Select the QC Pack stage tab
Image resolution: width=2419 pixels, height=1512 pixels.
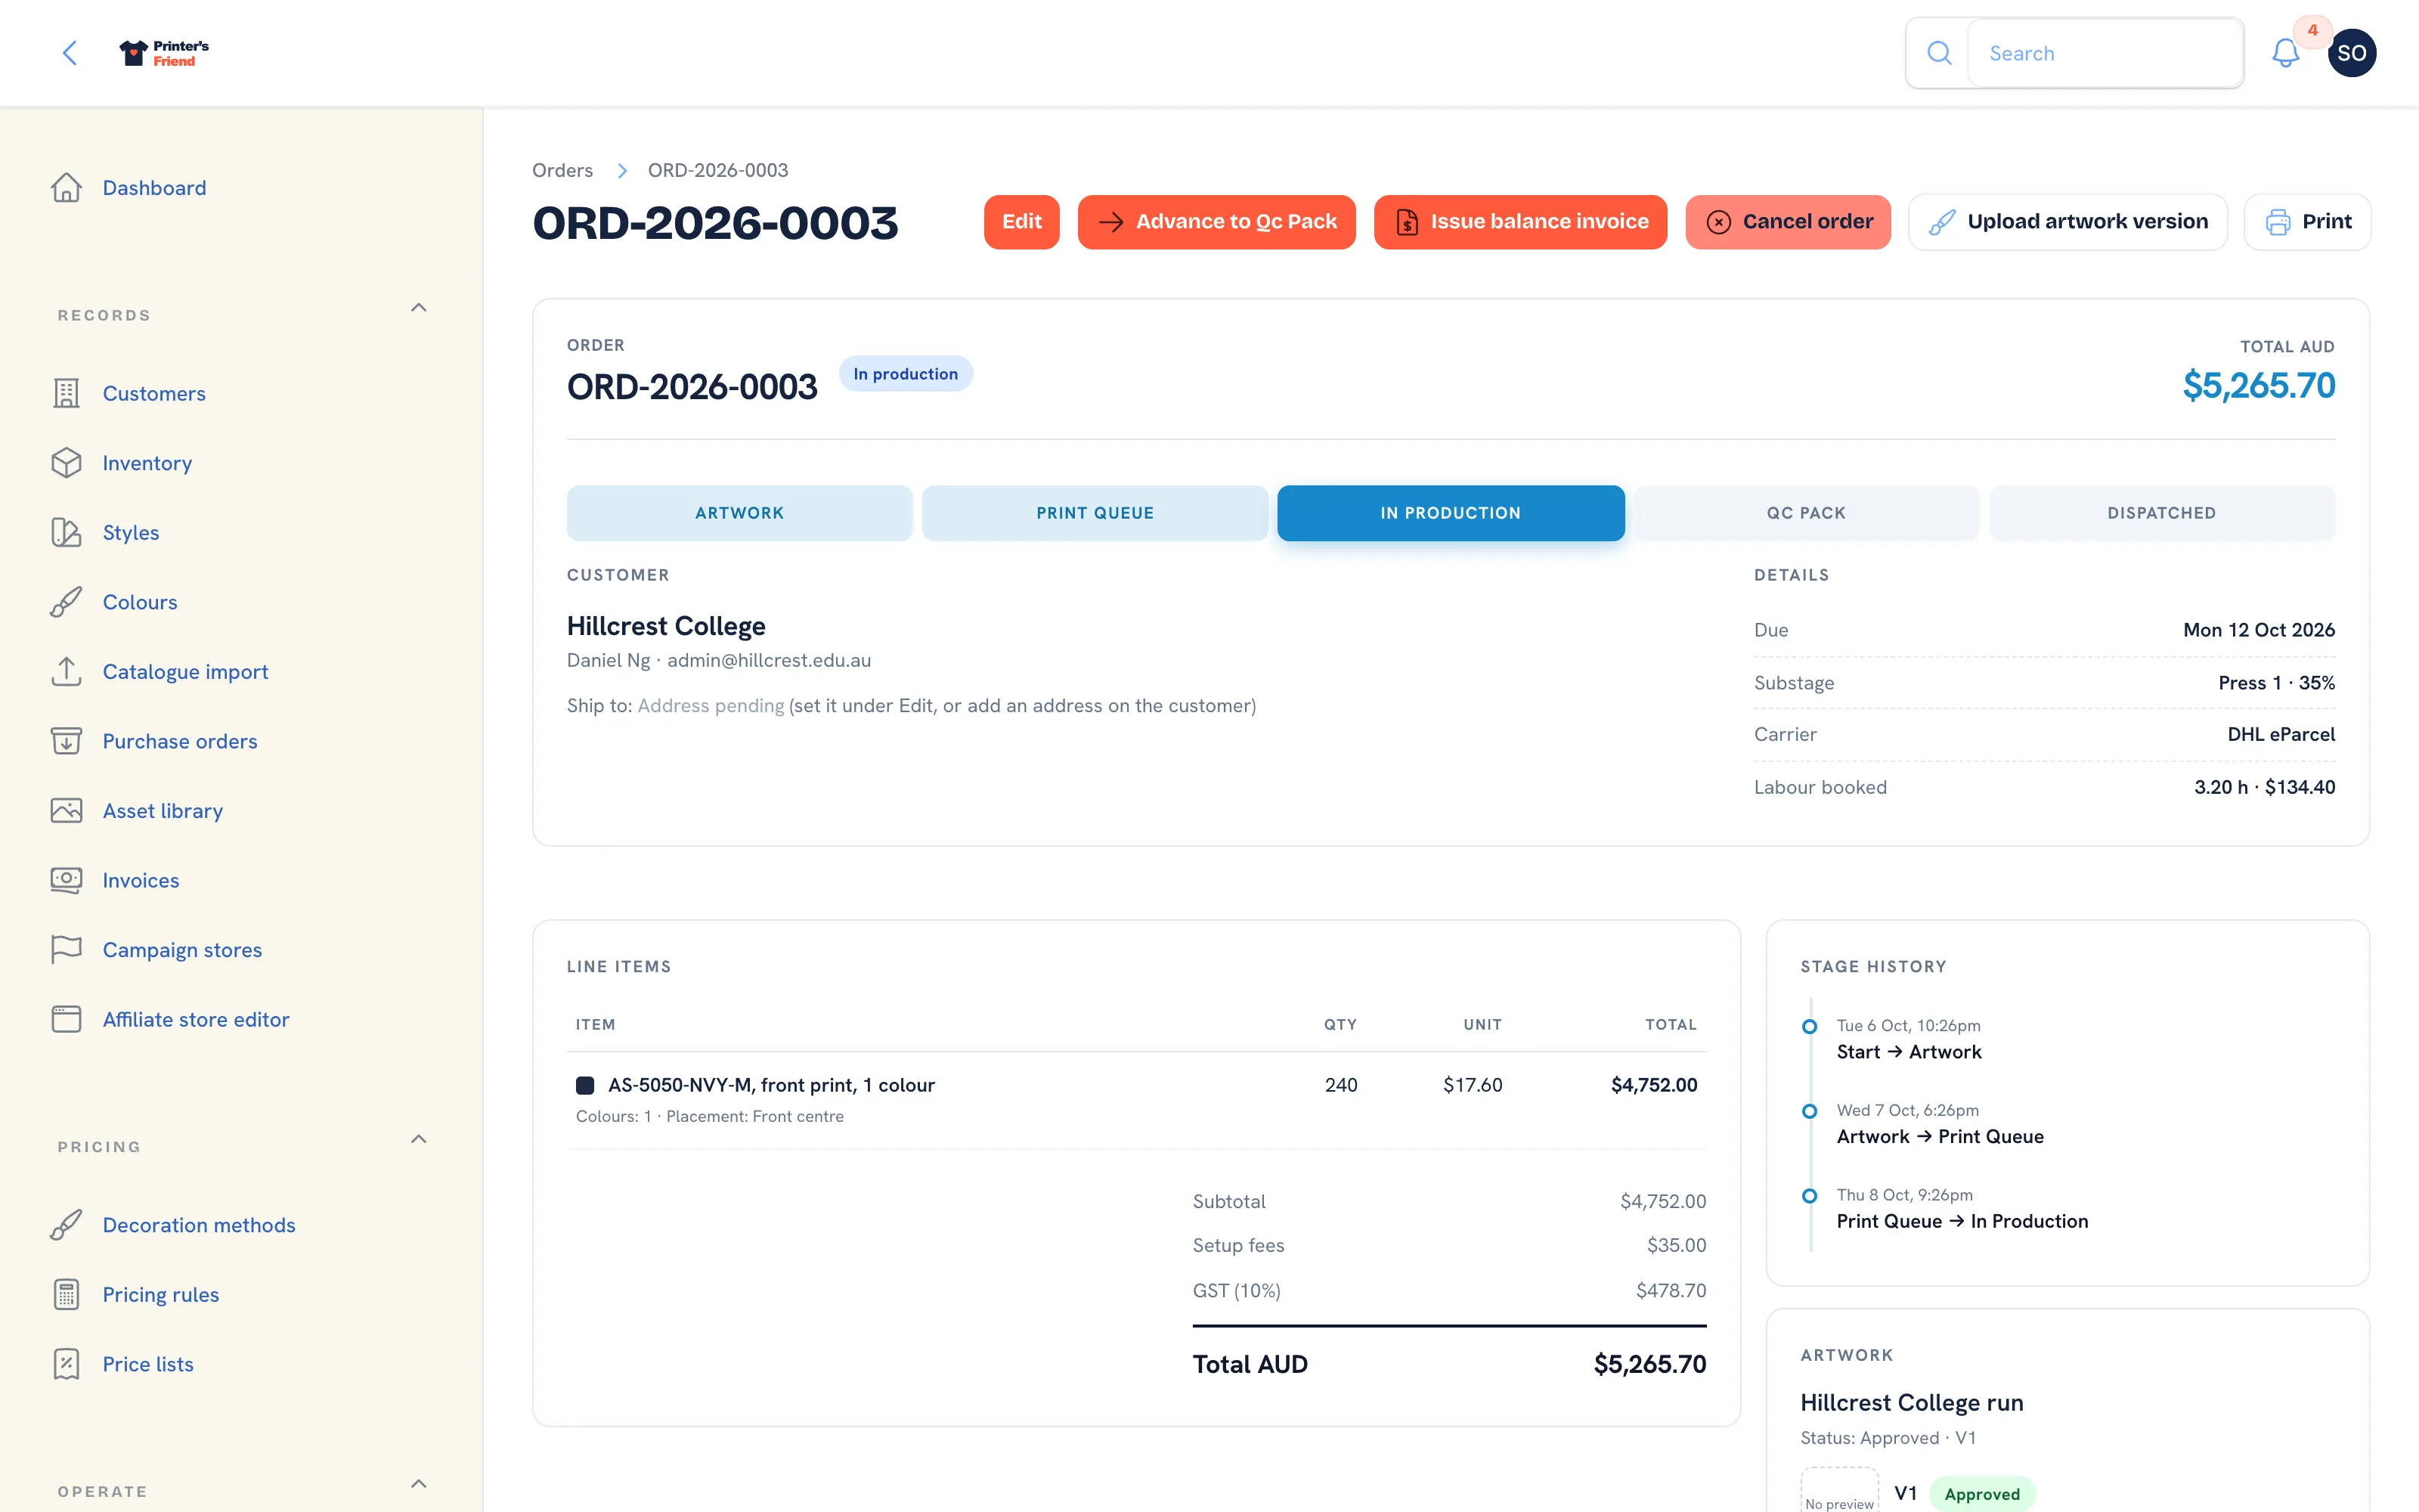tap(1806, 513)
